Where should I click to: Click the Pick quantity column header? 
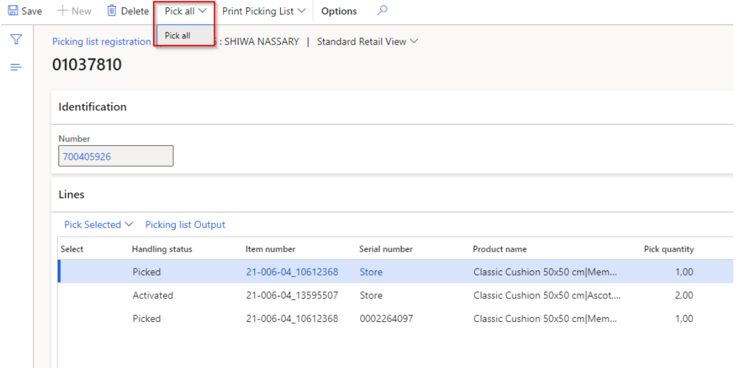click(668, 249)
